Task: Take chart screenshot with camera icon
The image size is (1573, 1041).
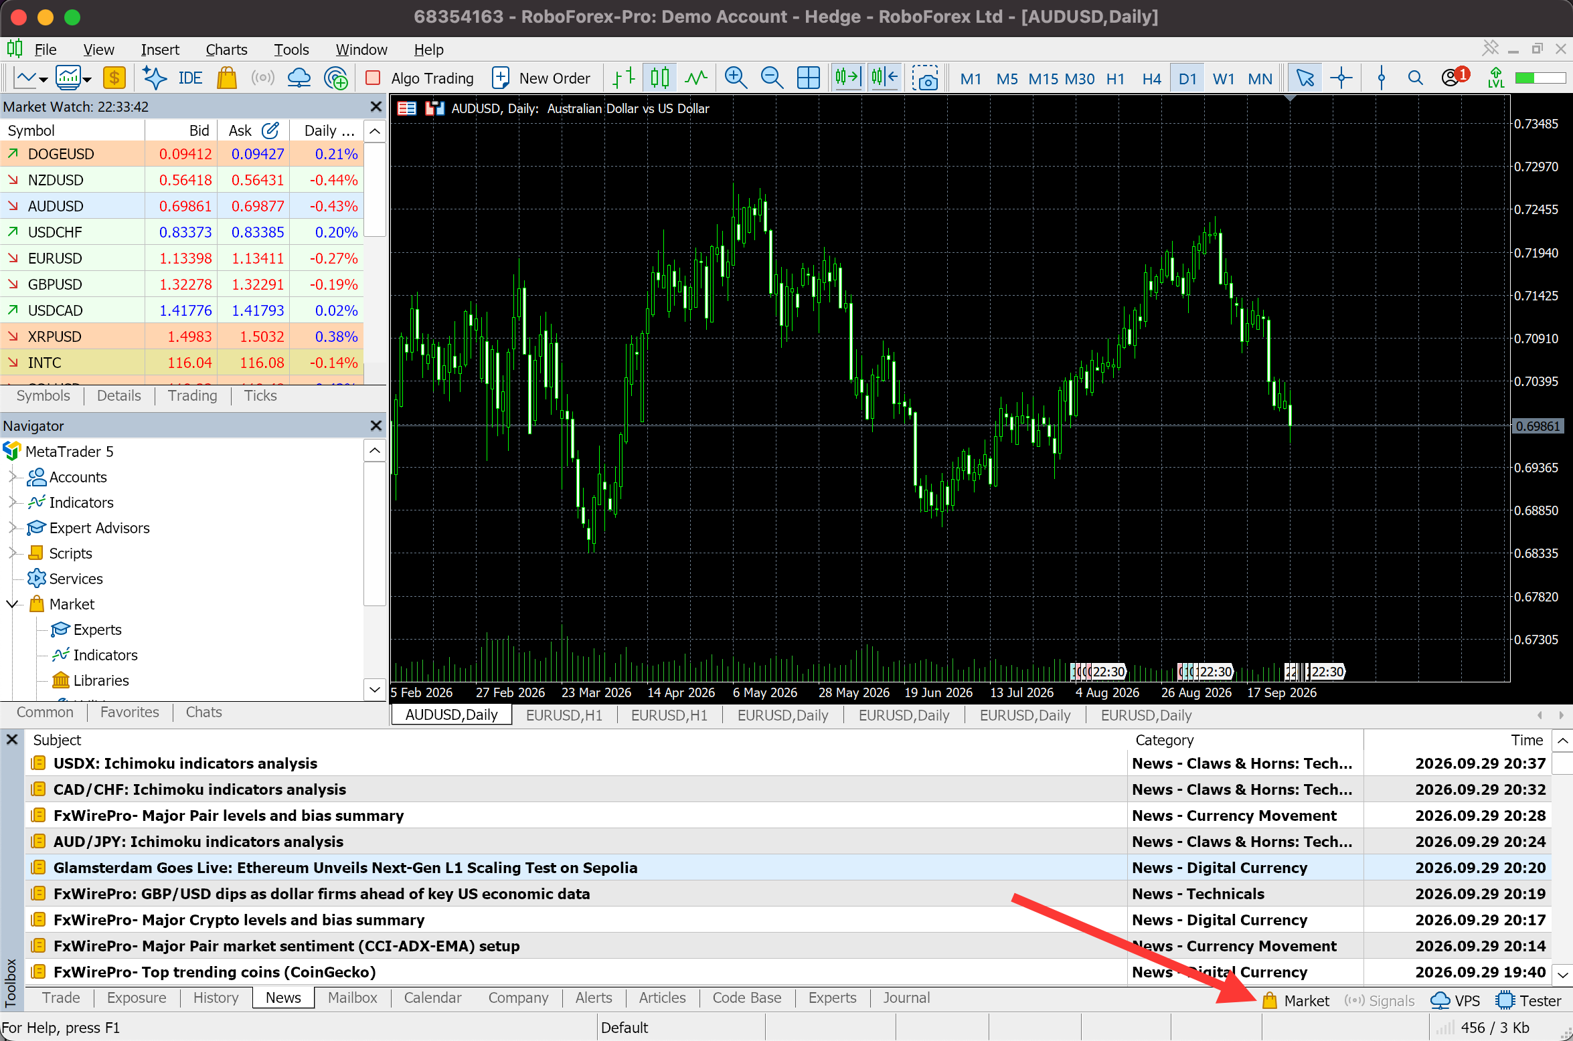Action: click(925, 78)
